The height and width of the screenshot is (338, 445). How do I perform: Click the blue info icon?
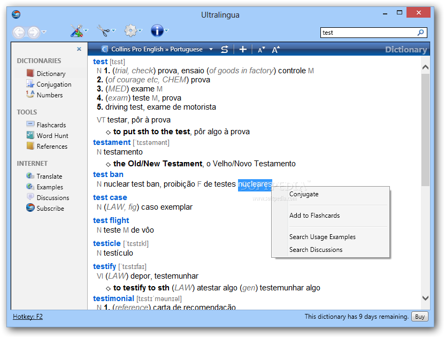[x=157, y=30]
